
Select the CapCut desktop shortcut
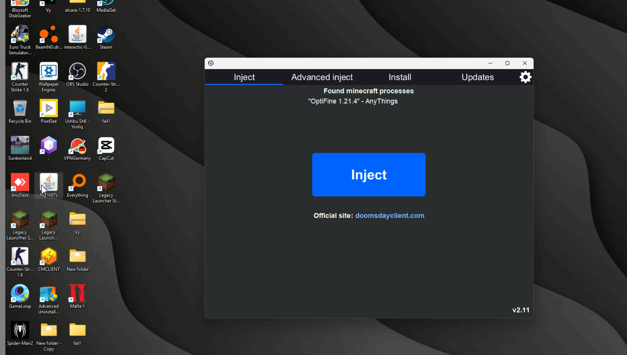pyautogui.click(x=106, y=148)
